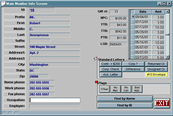Click the Contr. > $200 letter button
The width and height of the screenshot is (173, 116).
[111, 64]
